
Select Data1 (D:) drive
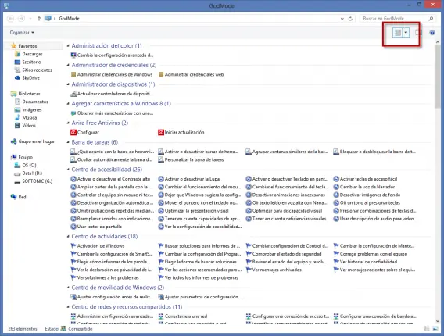(28, 173)
